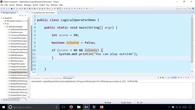Open the Project menu
This screenshot has width=195, height=110.
pos(42,5)
